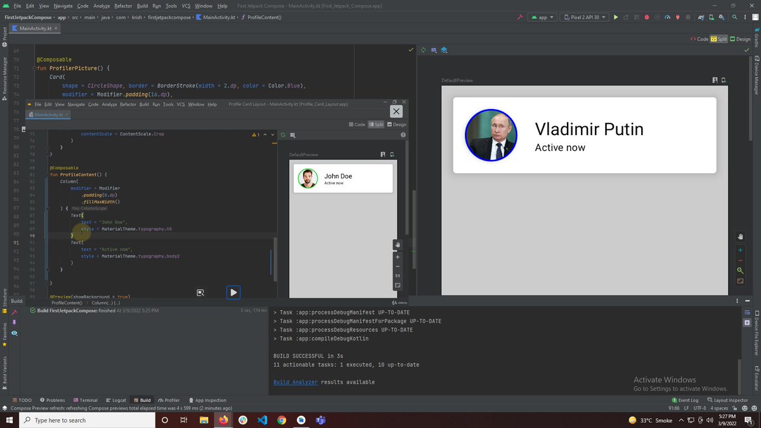Screen dimensions: 761x428
Task: Close the MainActivity.kt editor tab
Action: (56, 29)
